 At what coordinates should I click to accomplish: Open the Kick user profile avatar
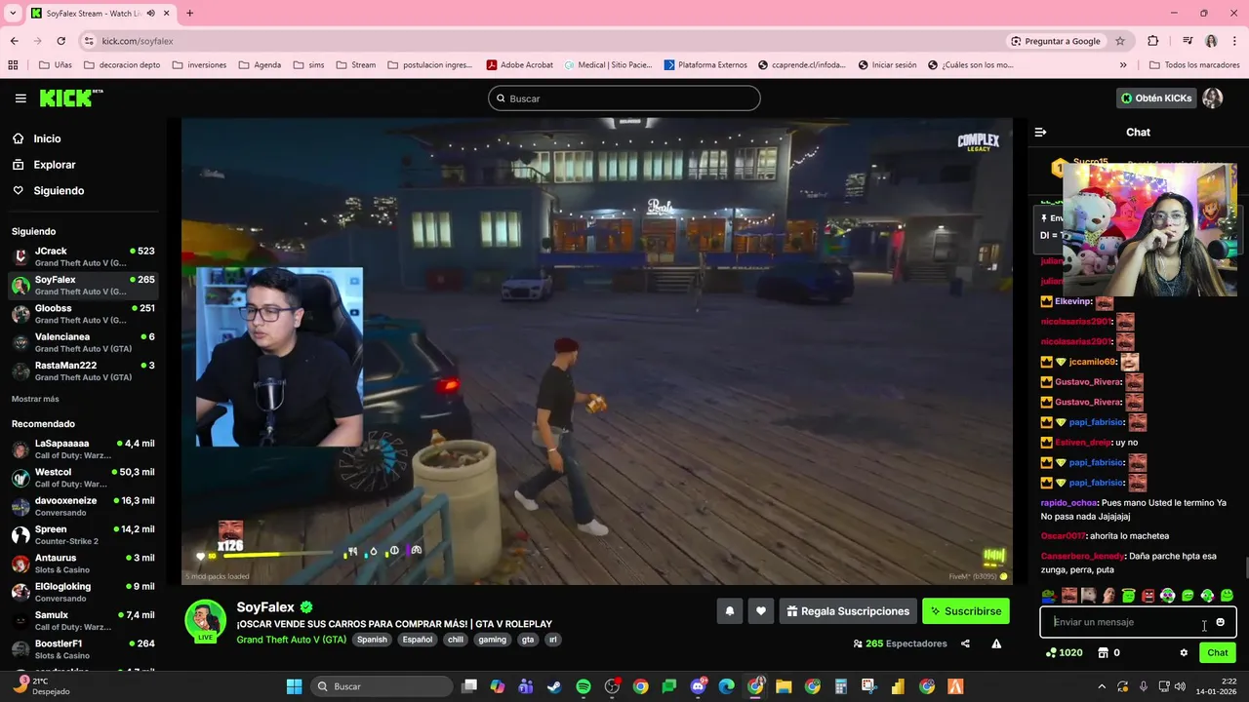click(x=1213, y=98)
